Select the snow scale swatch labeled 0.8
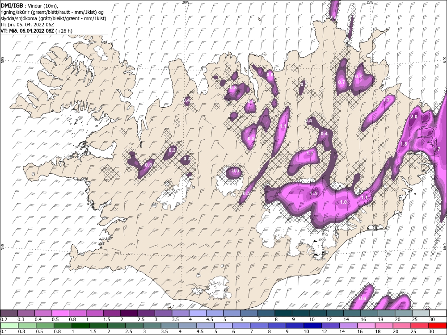 [77, 314]
